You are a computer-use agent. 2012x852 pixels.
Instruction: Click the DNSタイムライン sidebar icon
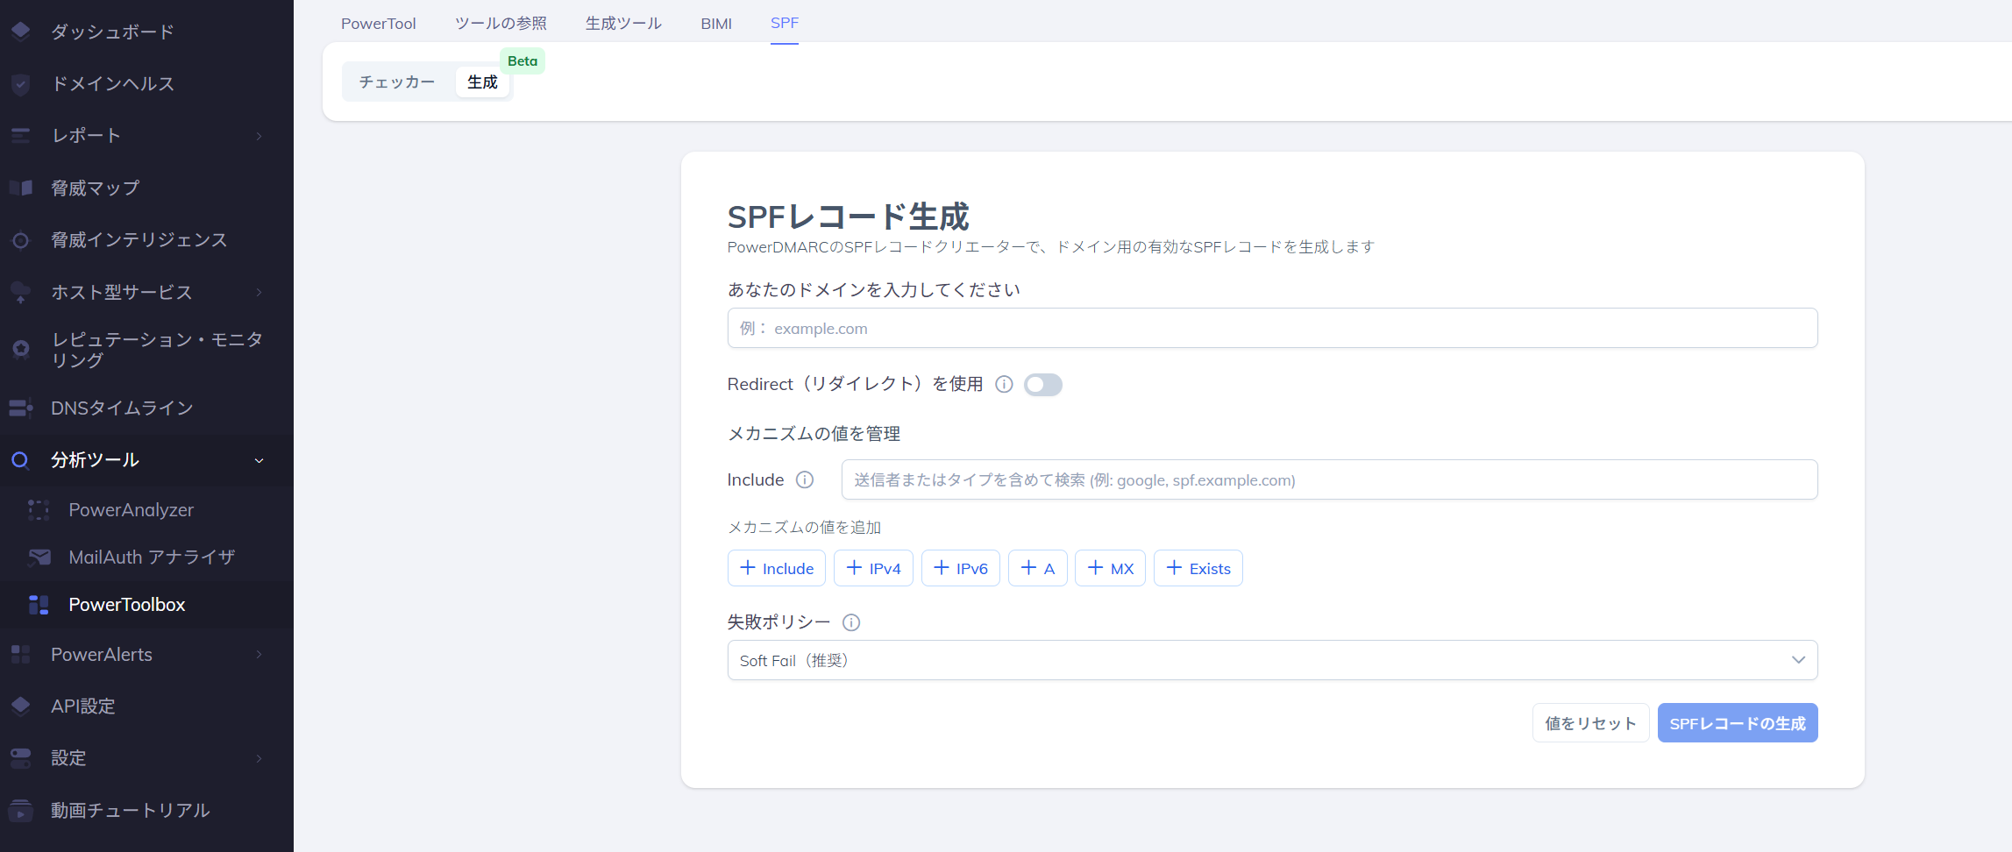pyautogui.click(x=20, y=408)
